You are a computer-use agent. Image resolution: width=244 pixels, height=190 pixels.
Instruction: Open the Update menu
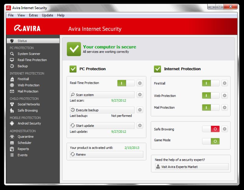(48, 15)
